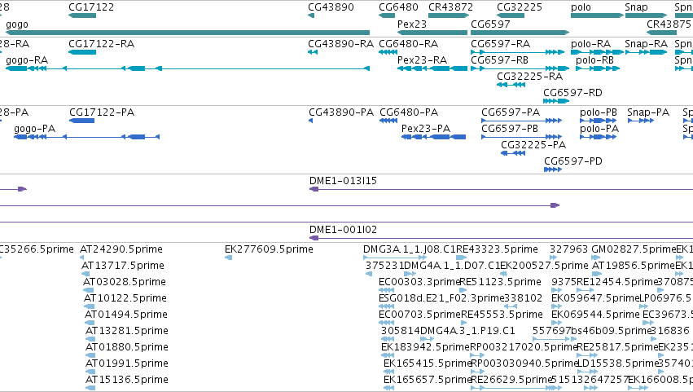This screenshot has width=693, height=392.
Task: Click the gogo gene label
Action: (x=17, y=24)
